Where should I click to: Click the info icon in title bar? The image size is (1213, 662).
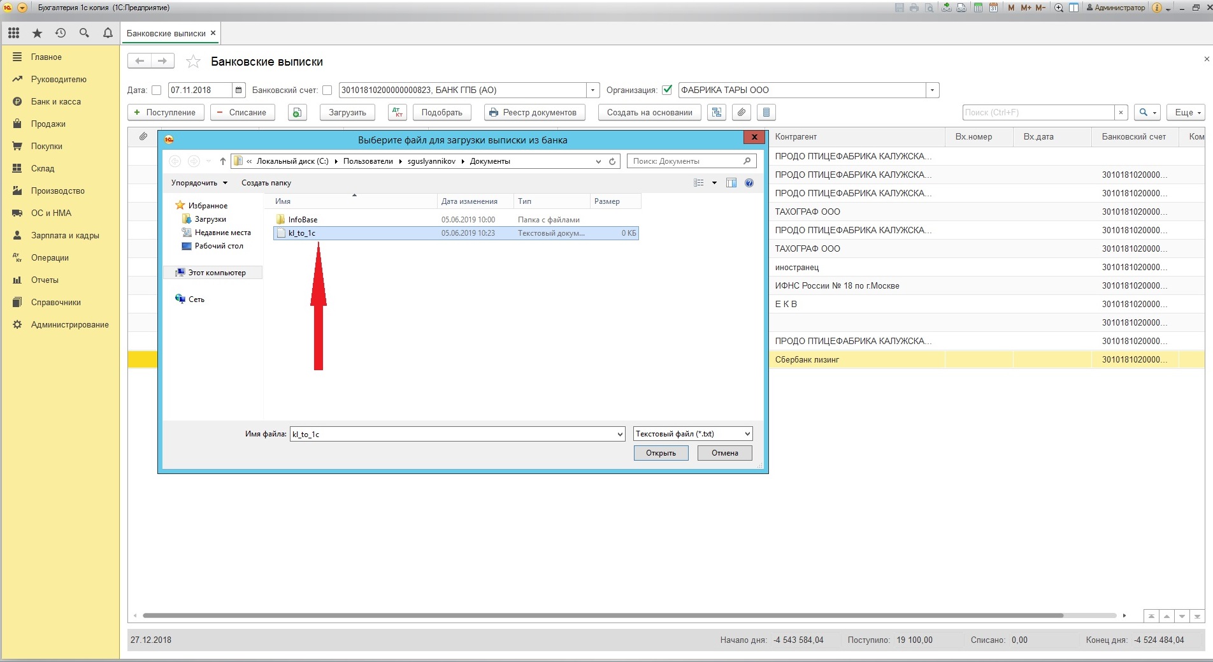click(x=1157, y=8)
